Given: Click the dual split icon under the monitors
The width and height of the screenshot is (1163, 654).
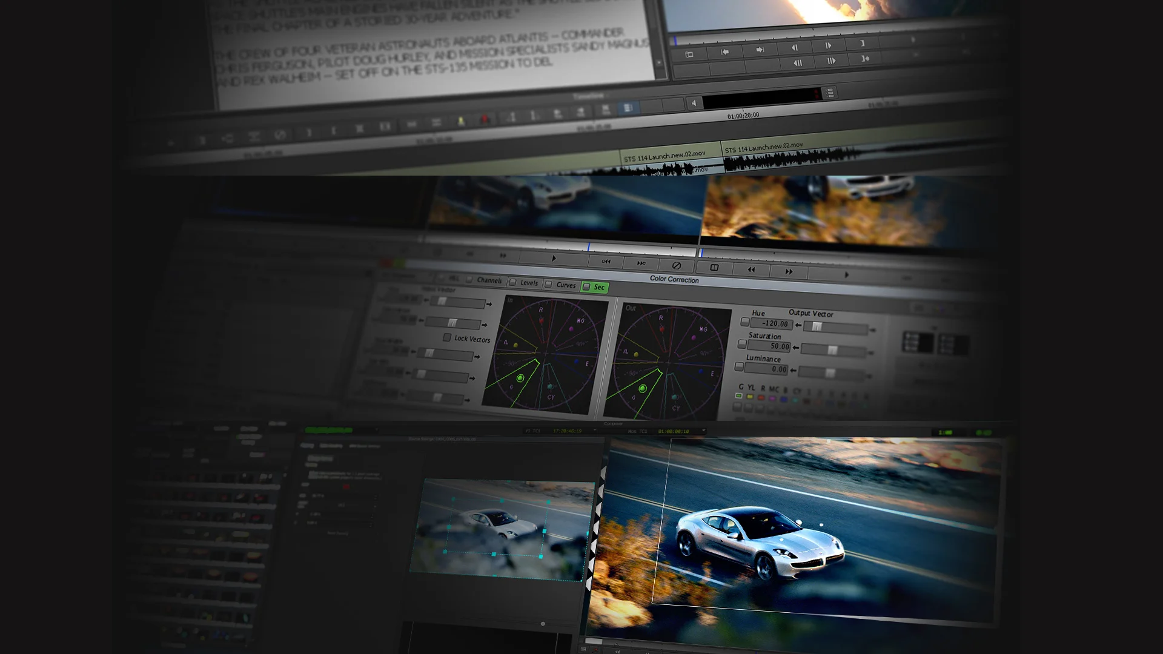Looking at the screenshot, I should (x=714, y=268).
